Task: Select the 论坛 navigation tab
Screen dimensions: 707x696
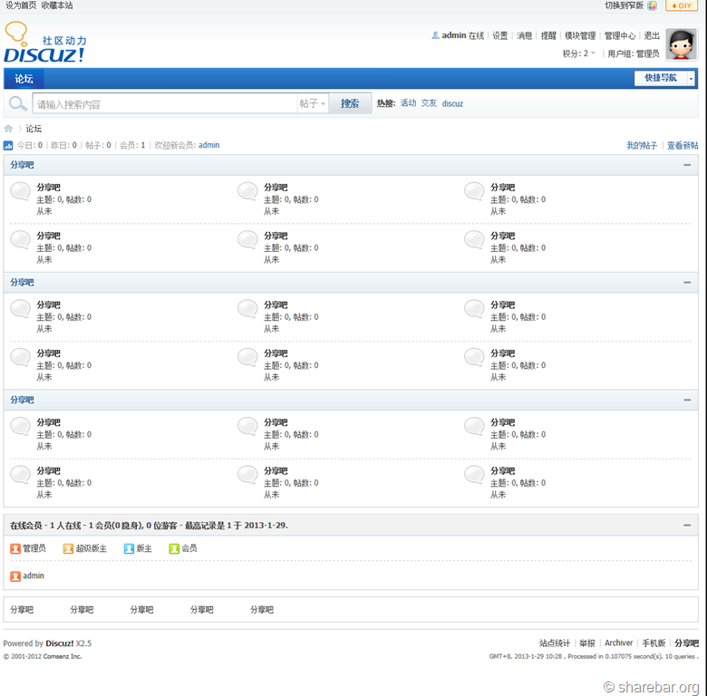Action: coord(24,79)
